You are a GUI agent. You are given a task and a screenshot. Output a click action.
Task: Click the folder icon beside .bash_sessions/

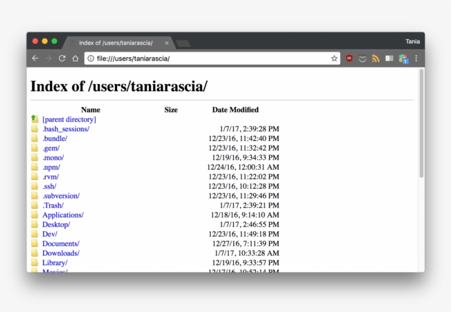(35, 129)
